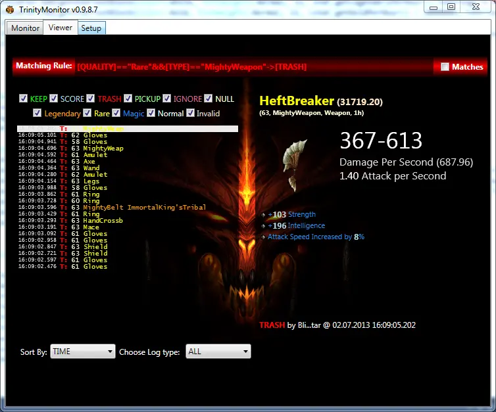Switch to the Monitor tab
This screenshot has height=412, width=496.
pos(25,28)
